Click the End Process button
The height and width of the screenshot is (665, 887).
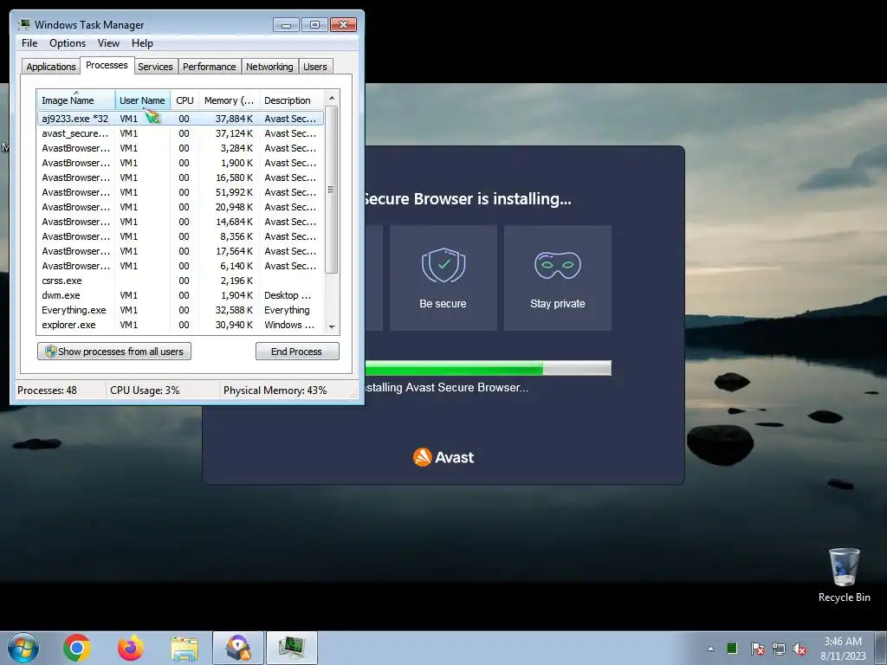pyautogui.click(x=296, y=352)
